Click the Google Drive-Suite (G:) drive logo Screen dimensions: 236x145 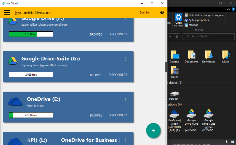click(x=12, y=61)
